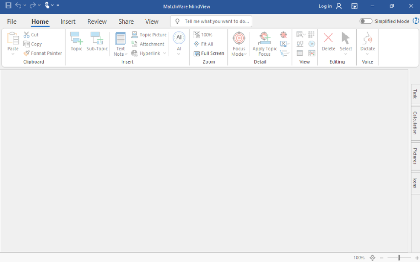Open the Icons side panel tab
420x262 pixels.
pyautogui.click(x=415, y=183)
